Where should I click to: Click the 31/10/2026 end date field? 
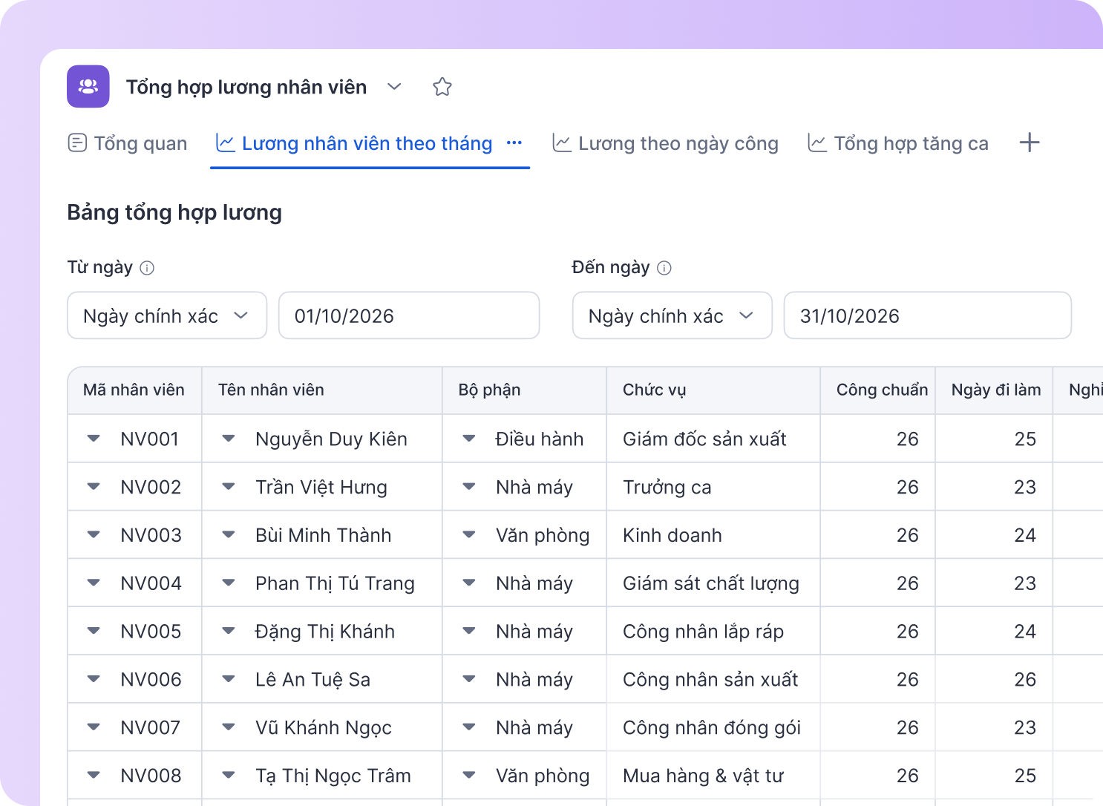(x=928, y=315)
